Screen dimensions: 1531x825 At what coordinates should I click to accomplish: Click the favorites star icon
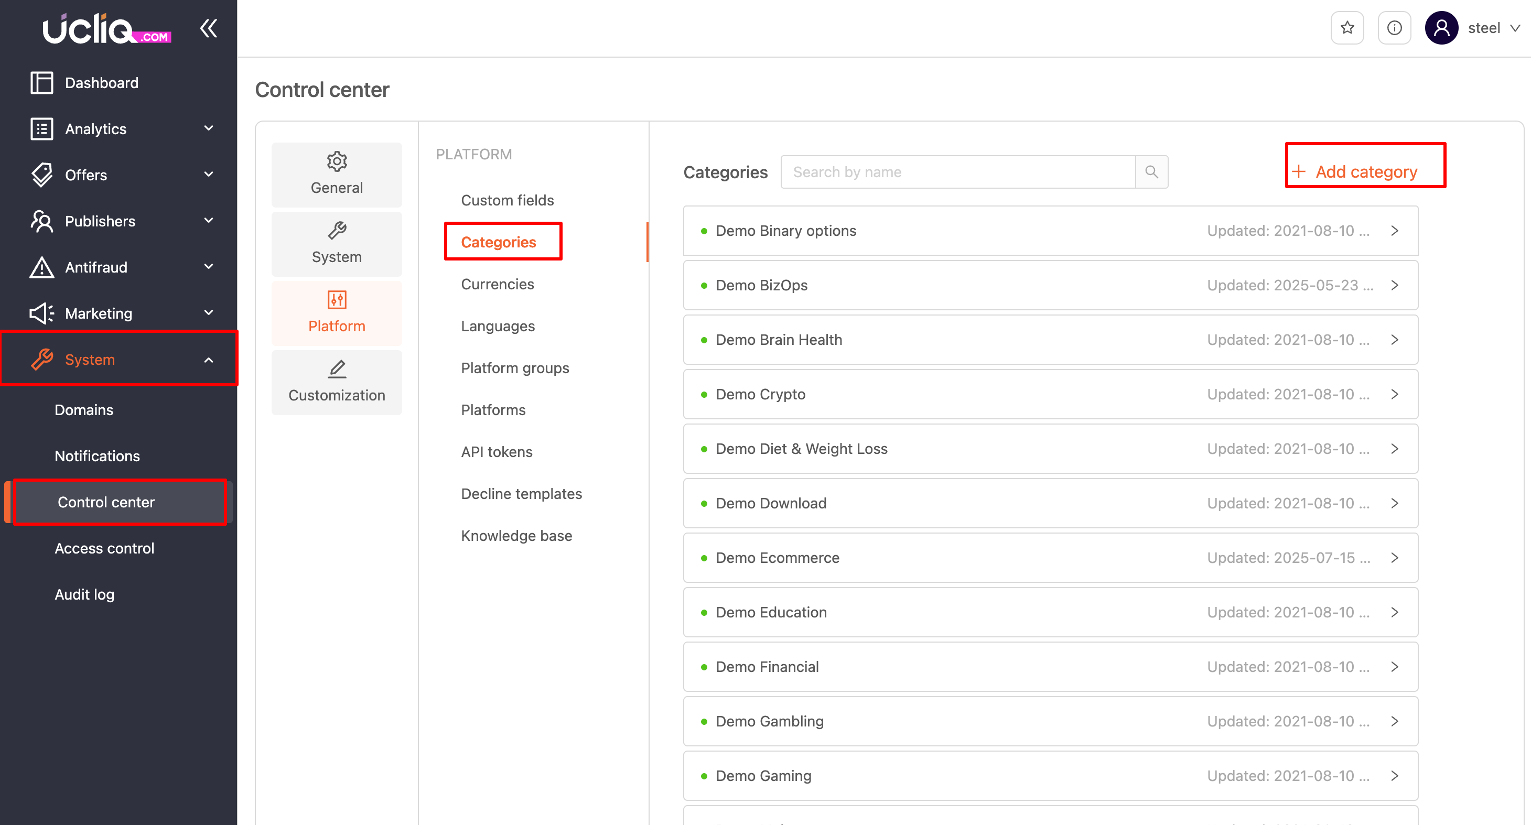click(x=1347, y=28)
